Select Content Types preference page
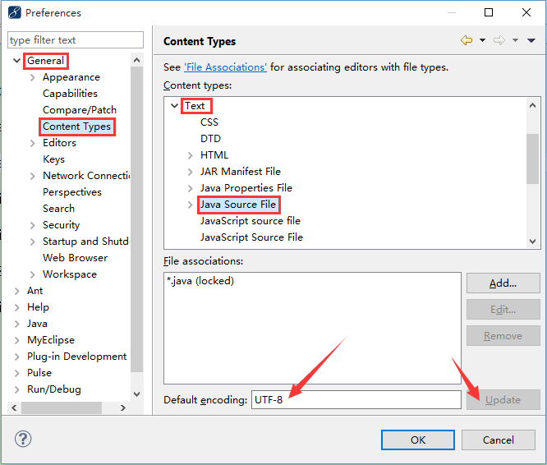Viewport: 547px width, 465px height. [x=76, y=127]
